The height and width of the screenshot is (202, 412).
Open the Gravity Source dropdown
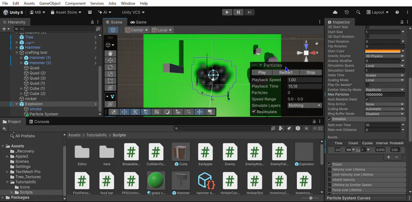point(385,56)
